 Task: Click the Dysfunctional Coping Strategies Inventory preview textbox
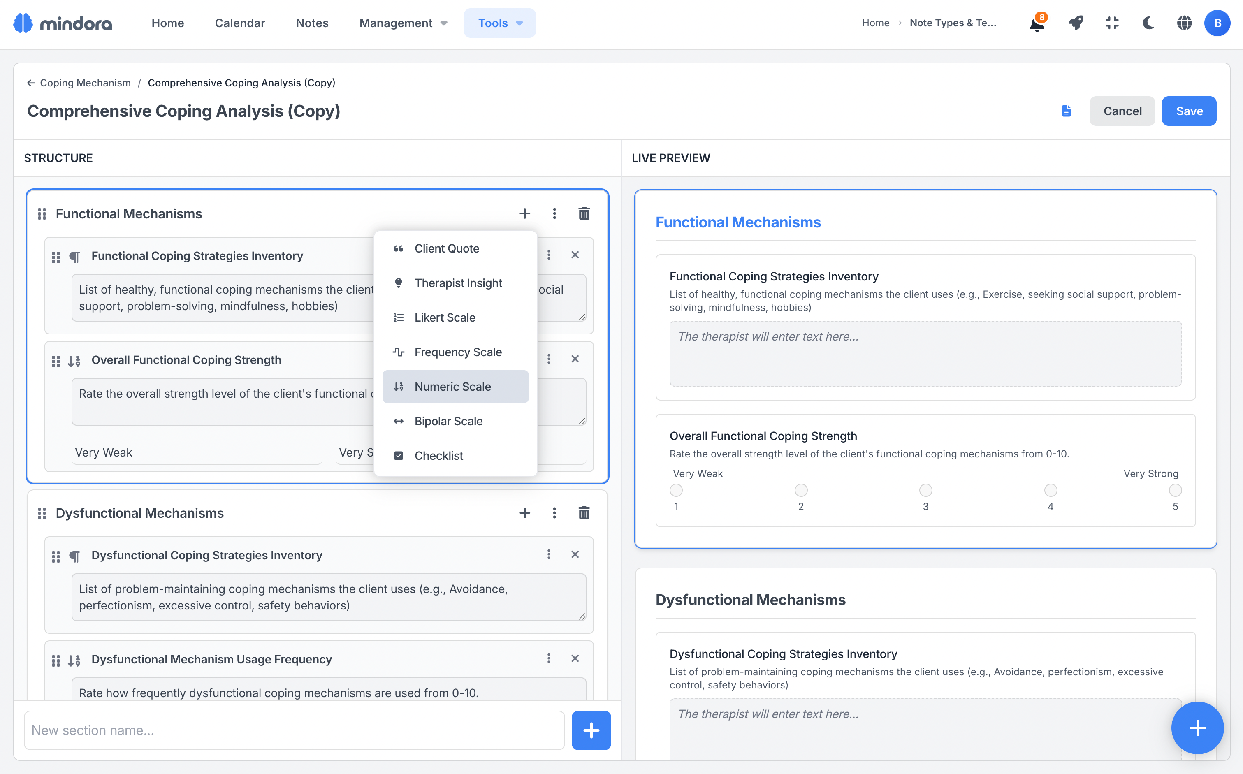(925, 729)
